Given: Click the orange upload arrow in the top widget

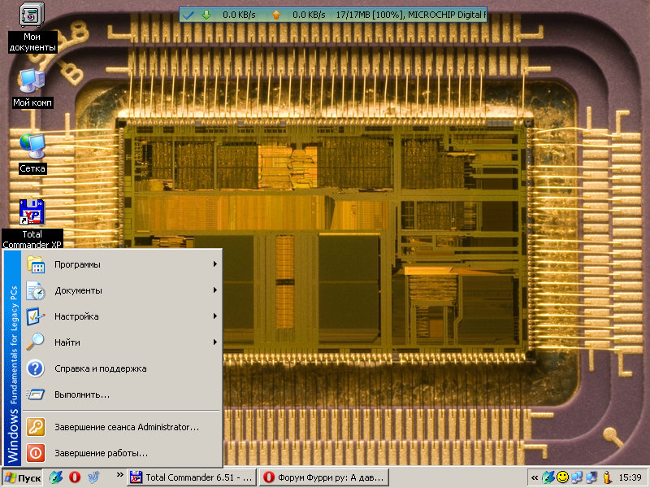Looking at the screenshot, I should click(x=276, y=15).
